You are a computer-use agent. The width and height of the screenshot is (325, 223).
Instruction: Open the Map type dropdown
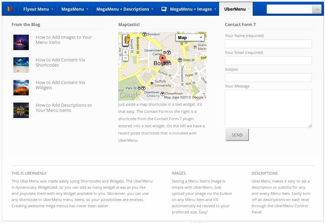pos(190,37)
